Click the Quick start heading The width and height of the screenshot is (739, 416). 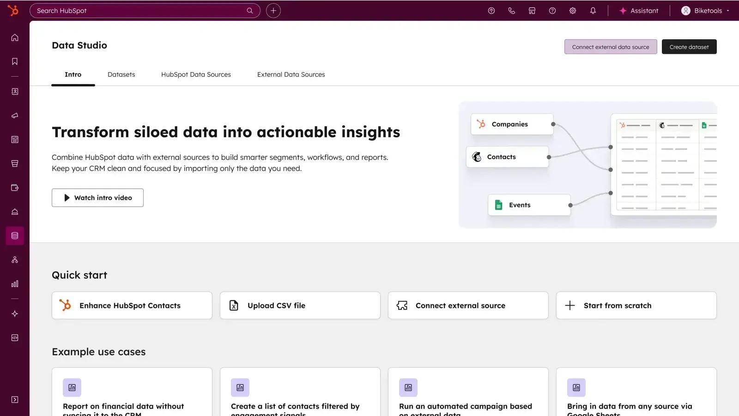tap(79, 275)
